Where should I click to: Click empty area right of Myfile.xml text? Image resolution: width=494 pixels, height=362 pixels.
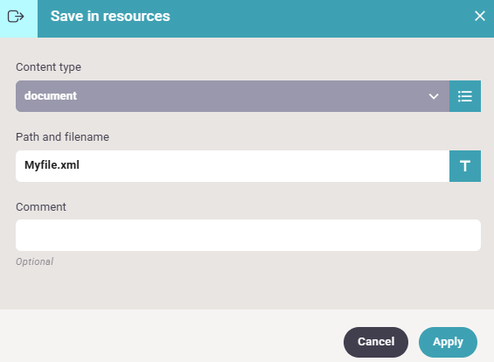pos(265,166)
